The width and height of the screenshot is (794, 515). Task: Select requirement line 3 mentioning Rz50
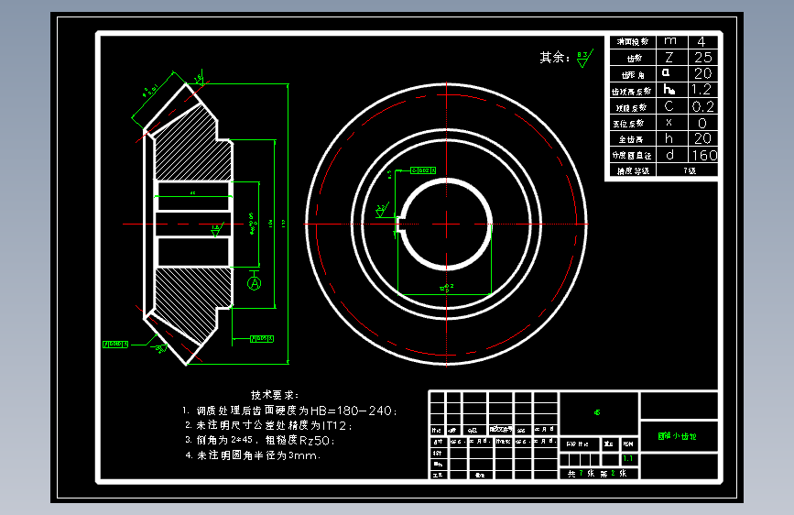(260, 440)
